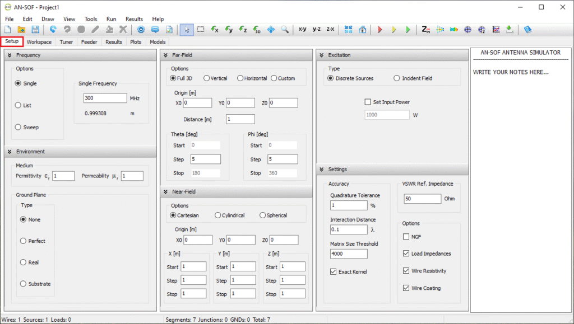The height and width of the screenshot is (324, 574).
Task: Enable the NGF checkbox
Action: pyautogui.click(x=405, y=237)
